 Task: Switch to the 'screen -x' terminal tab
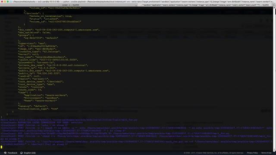[x=69, y=5]
